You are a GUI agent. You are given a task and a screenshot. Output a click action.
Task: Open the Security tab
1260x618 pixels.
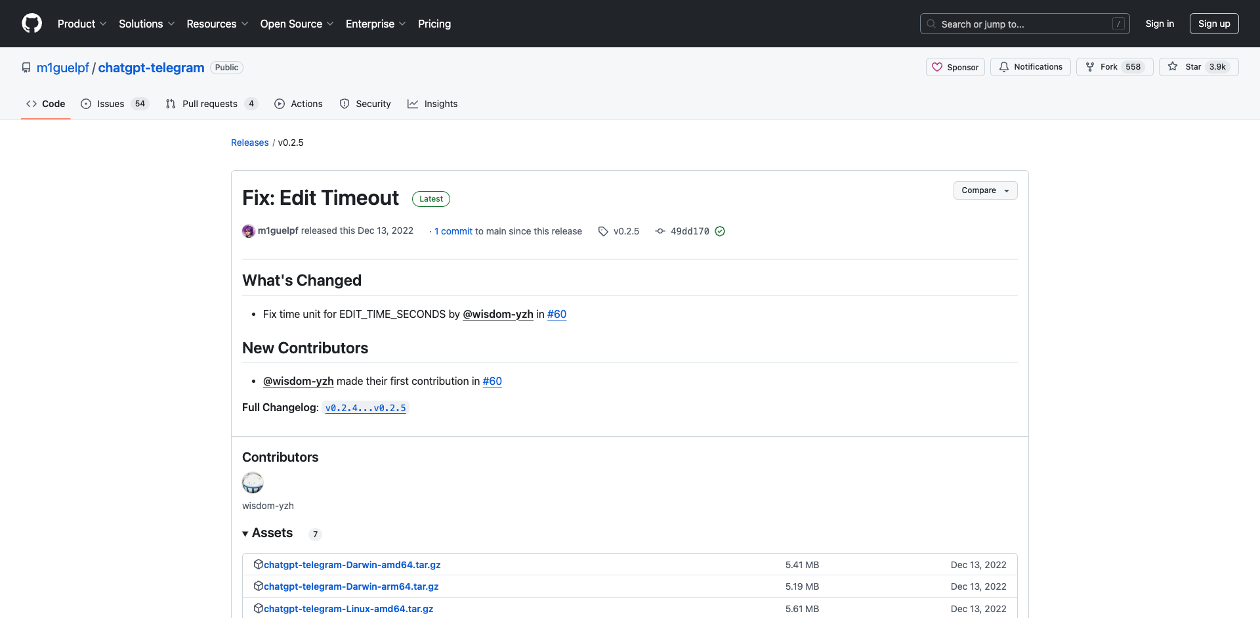pyautogui.click(x=366, y=104)
